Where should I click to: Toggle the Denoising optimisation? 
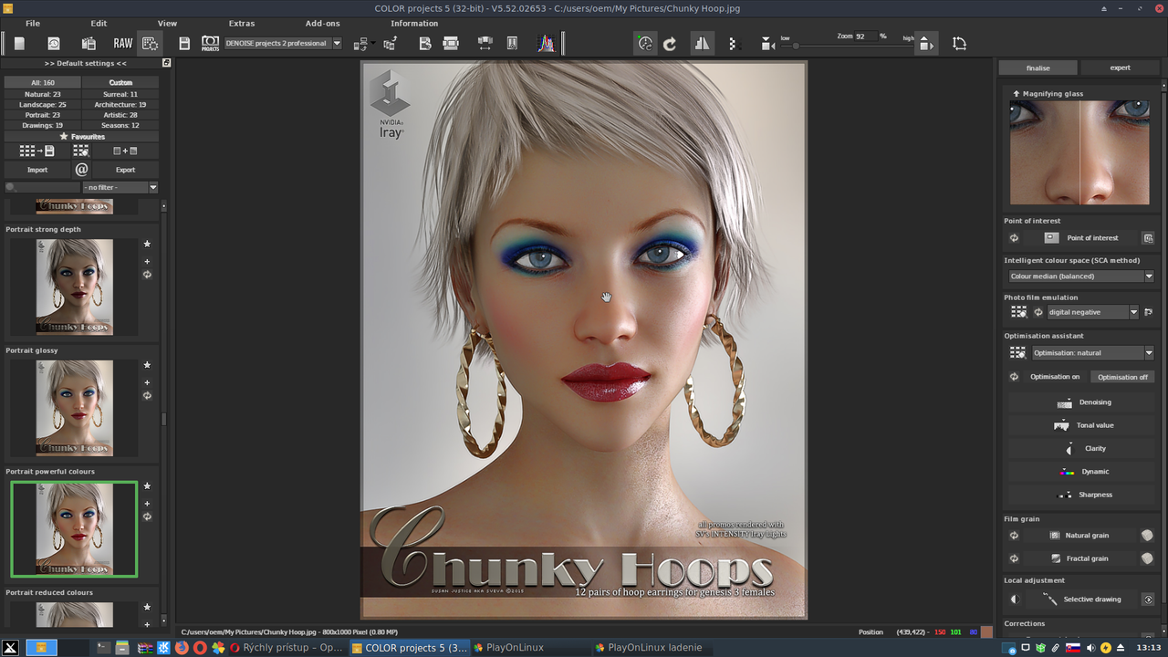[1083, 402]
